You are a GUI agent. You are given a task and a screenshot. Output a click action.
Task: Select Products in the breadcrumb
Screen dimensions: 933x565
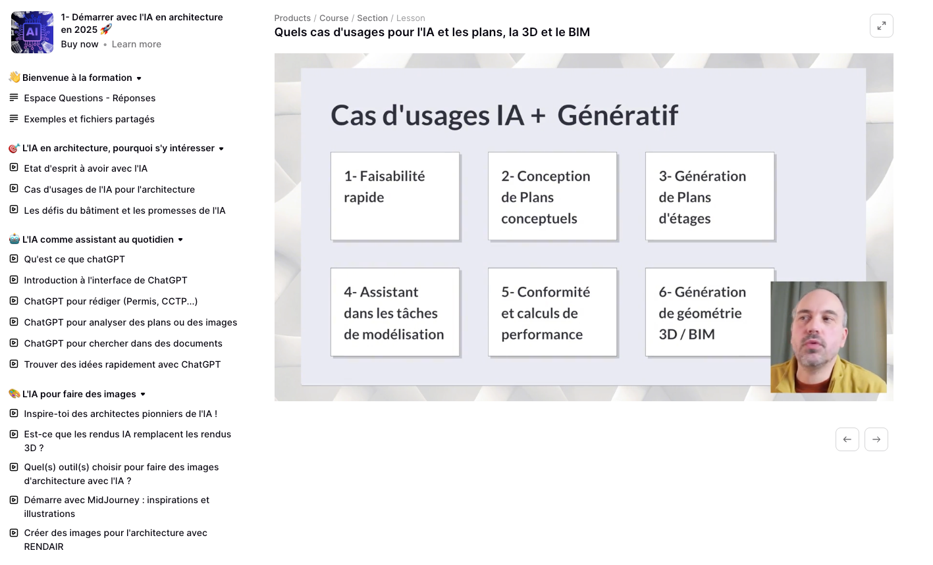click(x=292, y=18)
